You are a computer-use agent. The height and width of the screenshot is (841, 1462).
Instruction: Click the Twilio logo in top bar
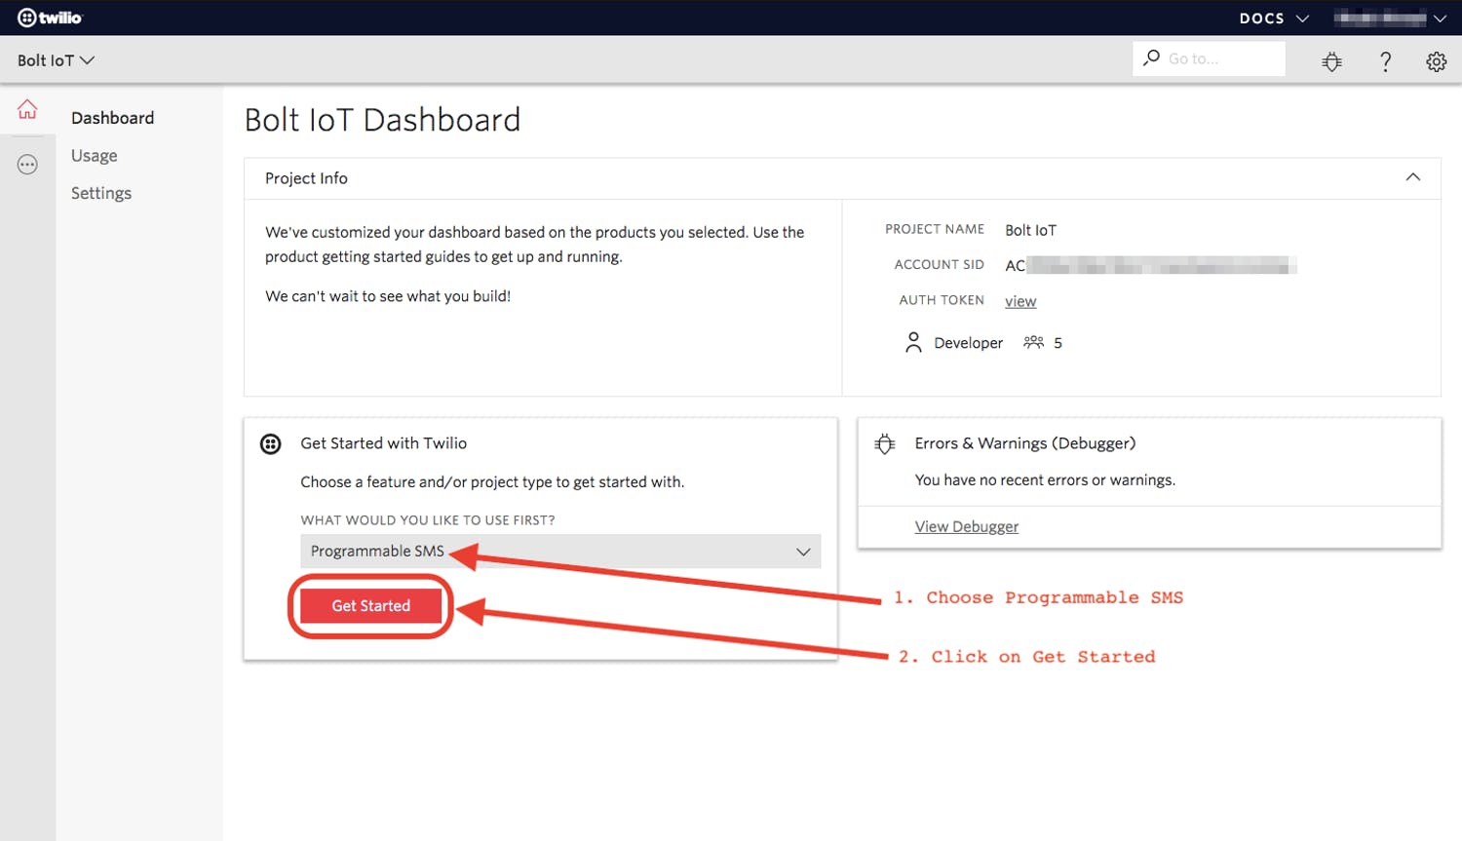click(x=50, y=18)
